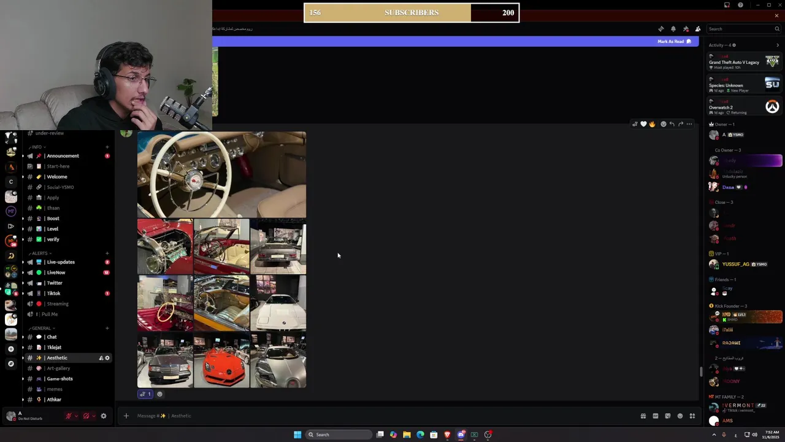Click Mark As Read button
This screenshot has width=785, height=442.
pos(674,41)
